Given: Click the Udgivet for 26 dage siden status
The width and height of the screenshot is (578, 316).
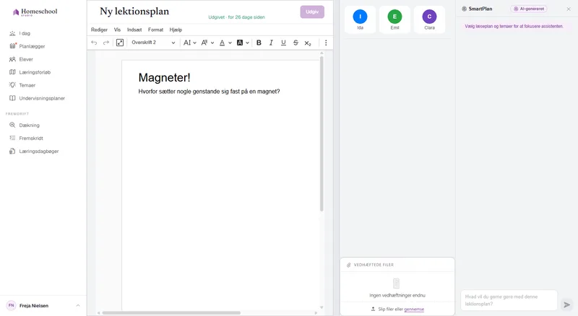Looking at the screenshot, I should (237, 17).
